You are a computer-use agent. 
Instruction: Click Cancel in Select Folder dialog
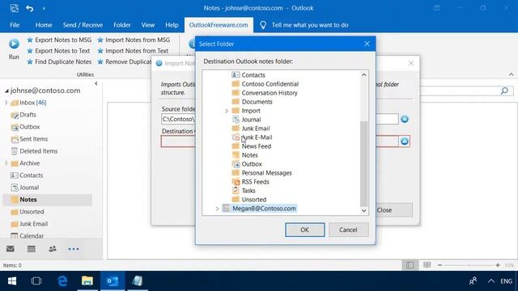tap(348, 230)
